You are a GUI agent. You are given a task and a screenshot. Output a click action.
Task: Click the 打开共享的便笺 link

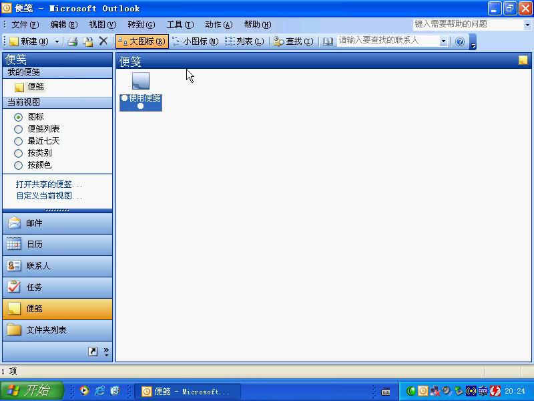point(49,184)
